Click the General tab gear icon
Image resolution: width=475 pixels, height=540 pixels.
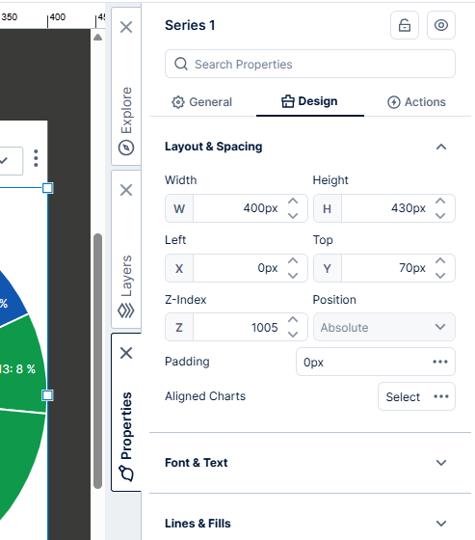coord(178,102)
